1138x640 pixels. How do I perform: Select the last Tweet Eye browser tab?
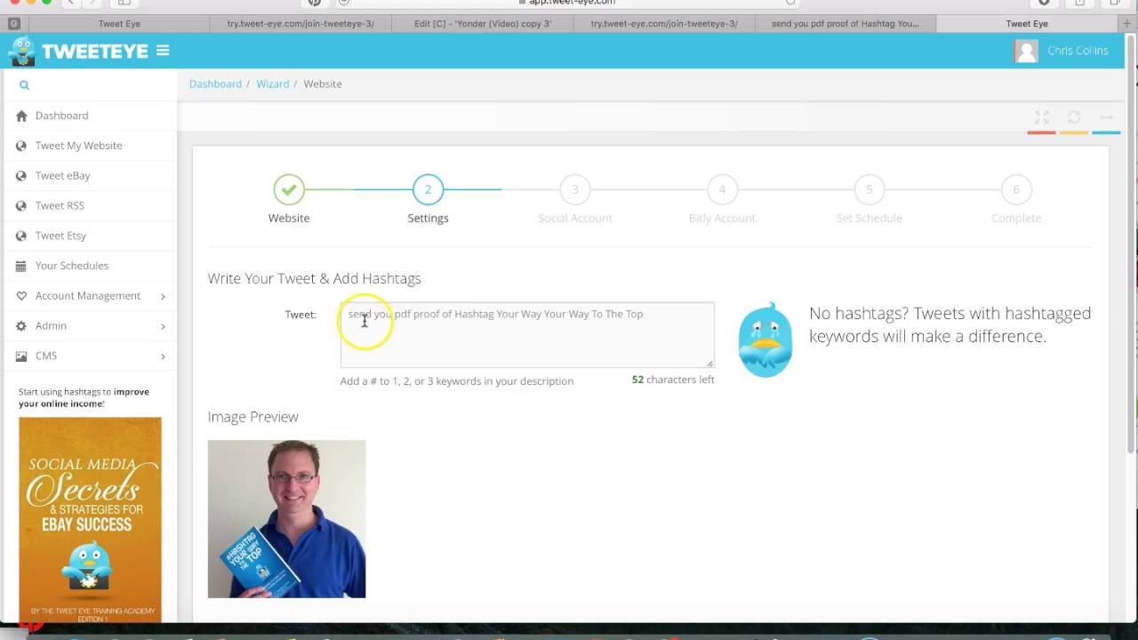1027,24
